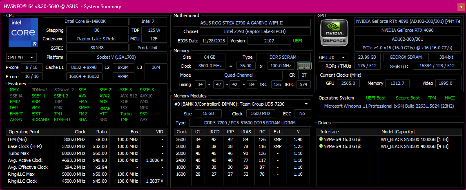Click the VID column header
Screen dimensions: 466x190
pyautogui.click(x=154, y=132)
